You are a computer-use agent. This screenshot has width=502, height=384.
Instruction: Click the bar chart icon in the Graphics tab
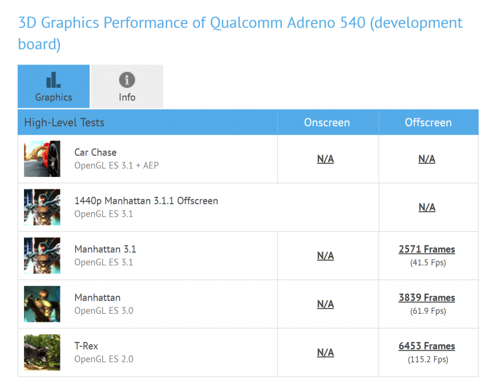tap(54, 80)
